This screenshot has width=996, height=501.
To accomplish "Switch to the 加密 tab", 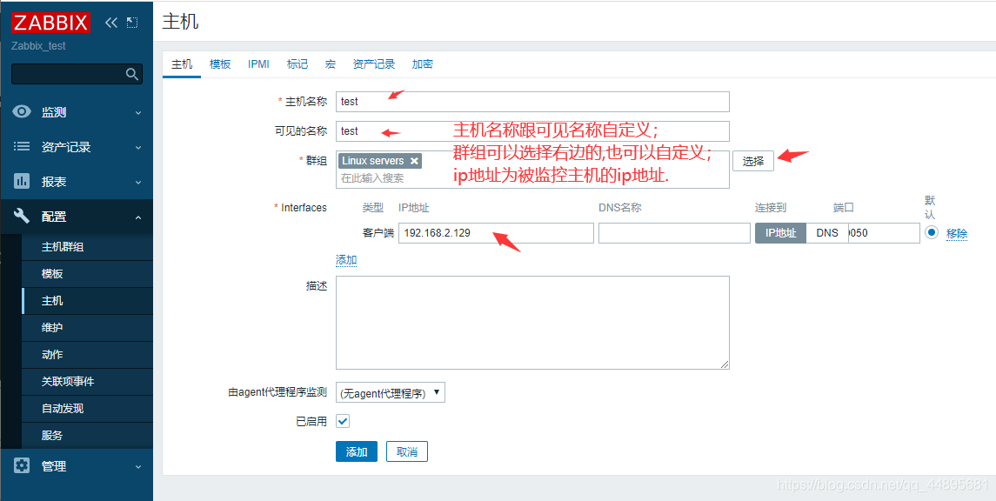I will tap(423, 64).
